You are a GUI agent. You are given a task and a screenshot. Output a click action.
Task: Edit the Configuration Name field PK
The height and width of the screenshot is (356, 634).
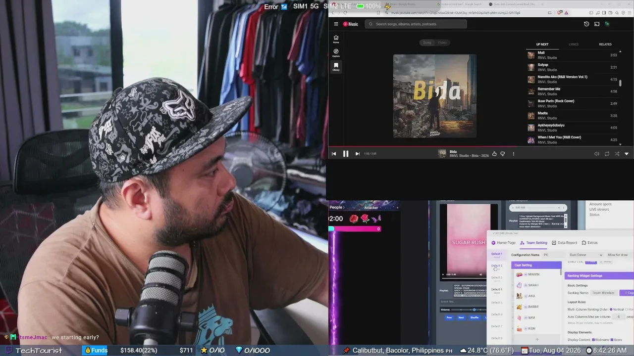click(x=553, y=255)
